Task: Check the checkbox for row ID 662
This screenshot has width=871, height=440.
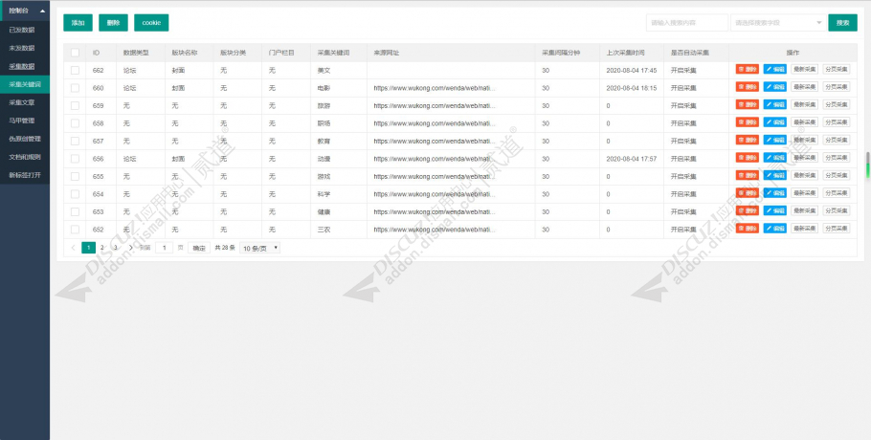Action: tap(75, 71)
